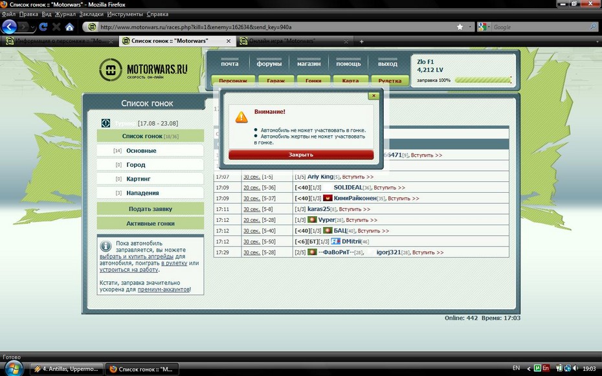The image size is (602, 376).
Task: Bookmark page with the star icon
Action: point(460,27)
